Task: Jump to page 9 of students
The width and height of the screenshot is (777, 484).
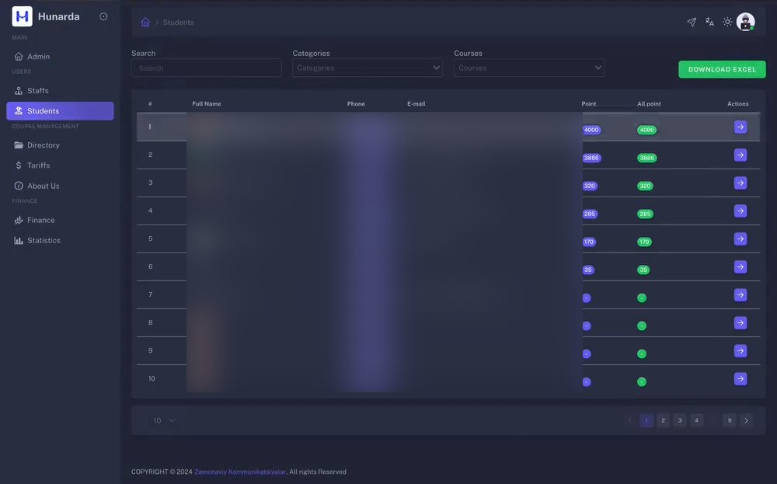Action: coord(730,420)
